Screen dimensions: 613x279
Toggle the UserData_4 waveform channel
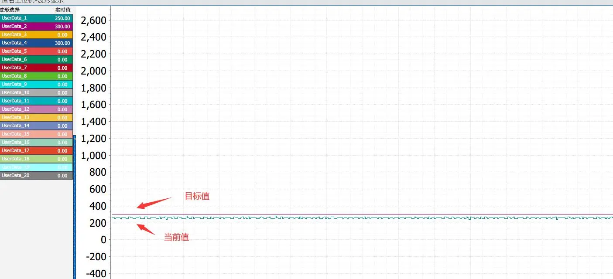click(x=14, y=43)
